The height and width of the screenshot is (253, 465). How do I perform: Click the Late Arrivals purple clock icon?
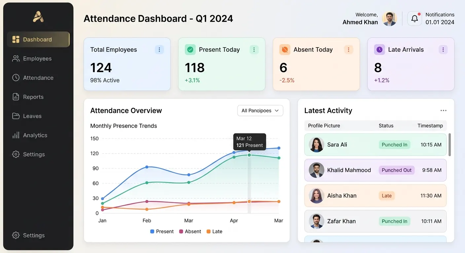379,50
